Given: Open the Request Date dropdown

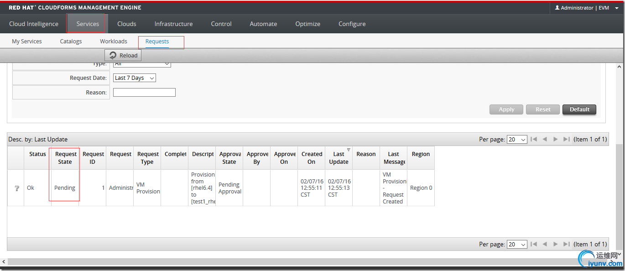Looking at the screenshot, I should [135, 78].
